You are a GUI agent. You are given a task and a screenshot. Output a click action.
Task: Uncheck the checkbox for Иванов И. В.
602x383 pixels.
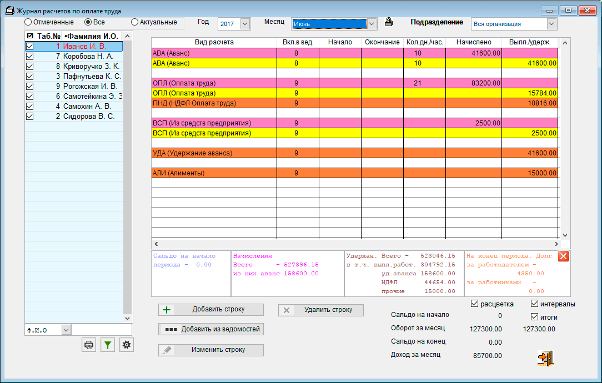[x=29, y=47]
